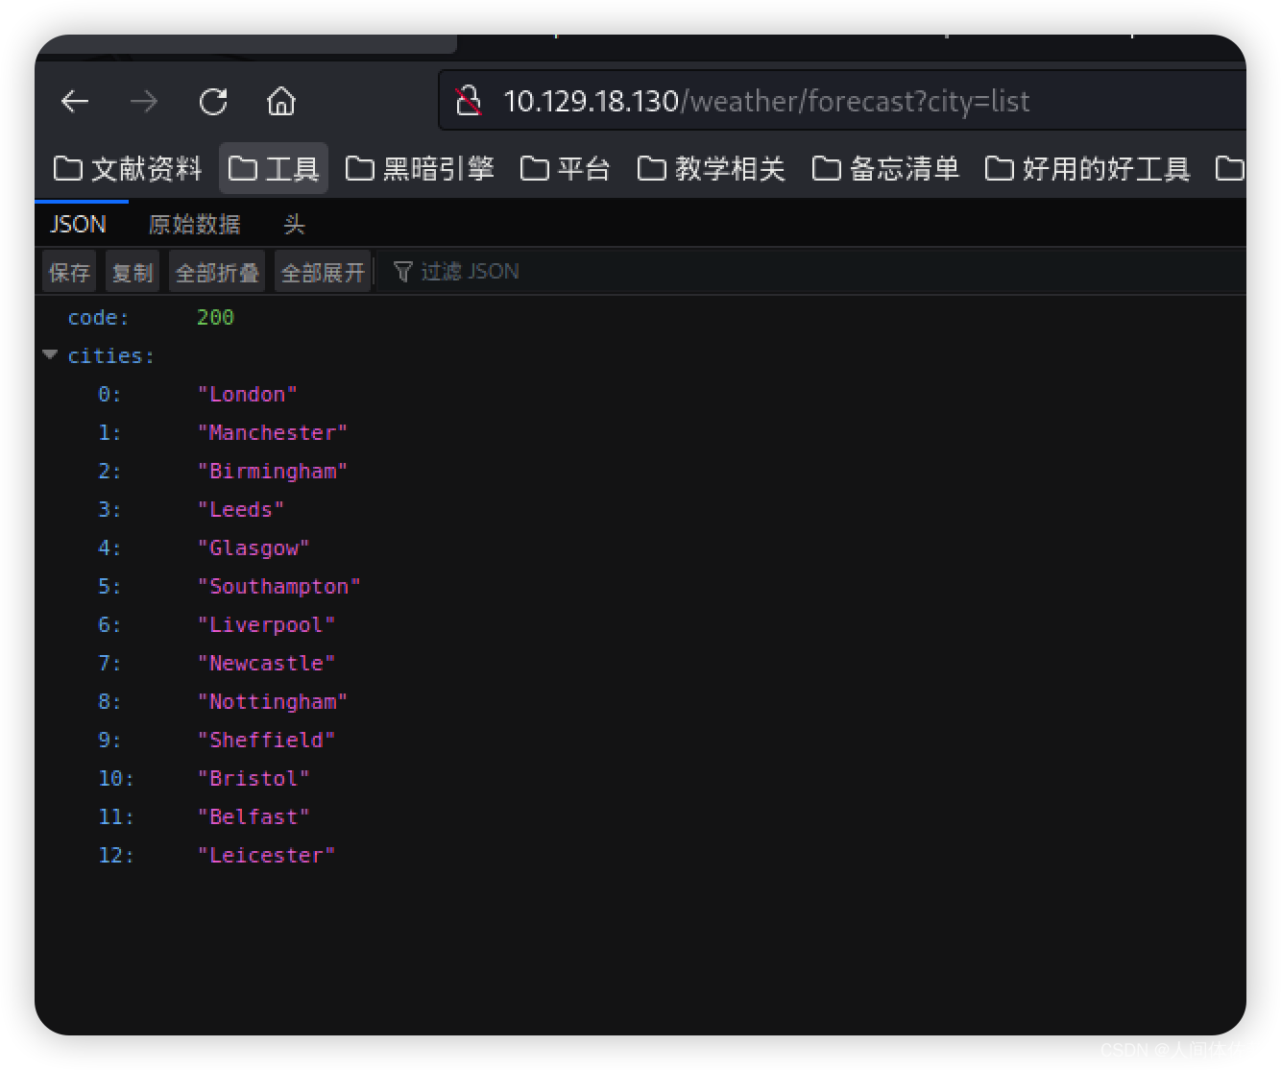
Task: Click index 12: in cities list
Action: pyautogui.click(x=116, y=856)
